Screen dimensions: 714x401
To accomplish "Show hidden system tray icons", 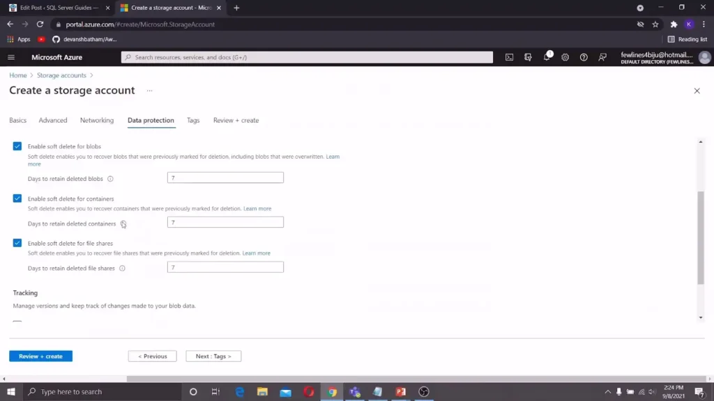I will (x=607, y=391).
